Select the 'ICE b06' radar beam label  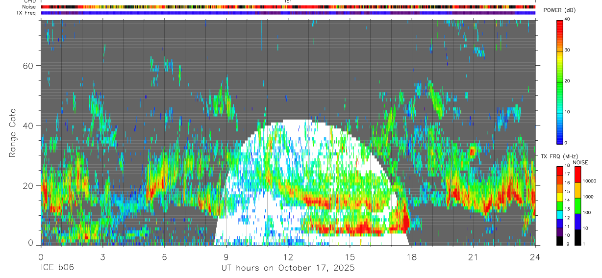pyautogui.click(x=57, y=268)
